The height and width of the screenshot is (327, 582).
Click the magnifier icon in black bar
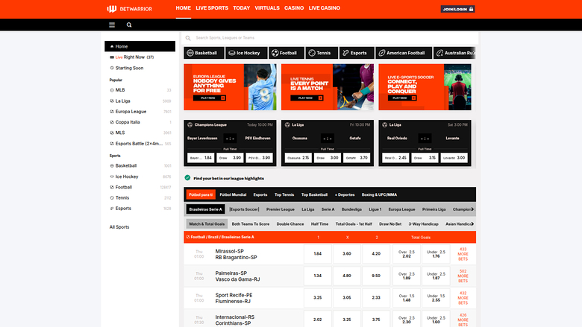click(129, 25)
